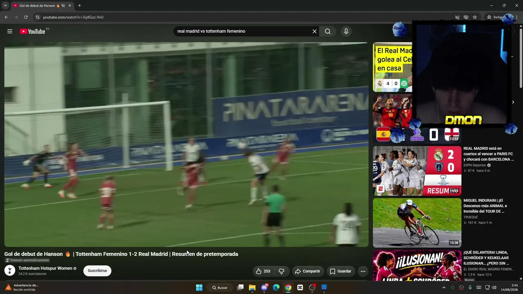Open Discord from the taskbar
Image resolution: width=523 pixels, height=294 pixels.
point(264,287)
